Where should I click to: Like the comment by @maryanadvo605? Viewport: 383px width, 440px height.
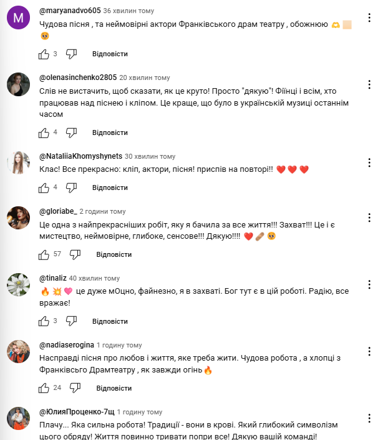44,54
